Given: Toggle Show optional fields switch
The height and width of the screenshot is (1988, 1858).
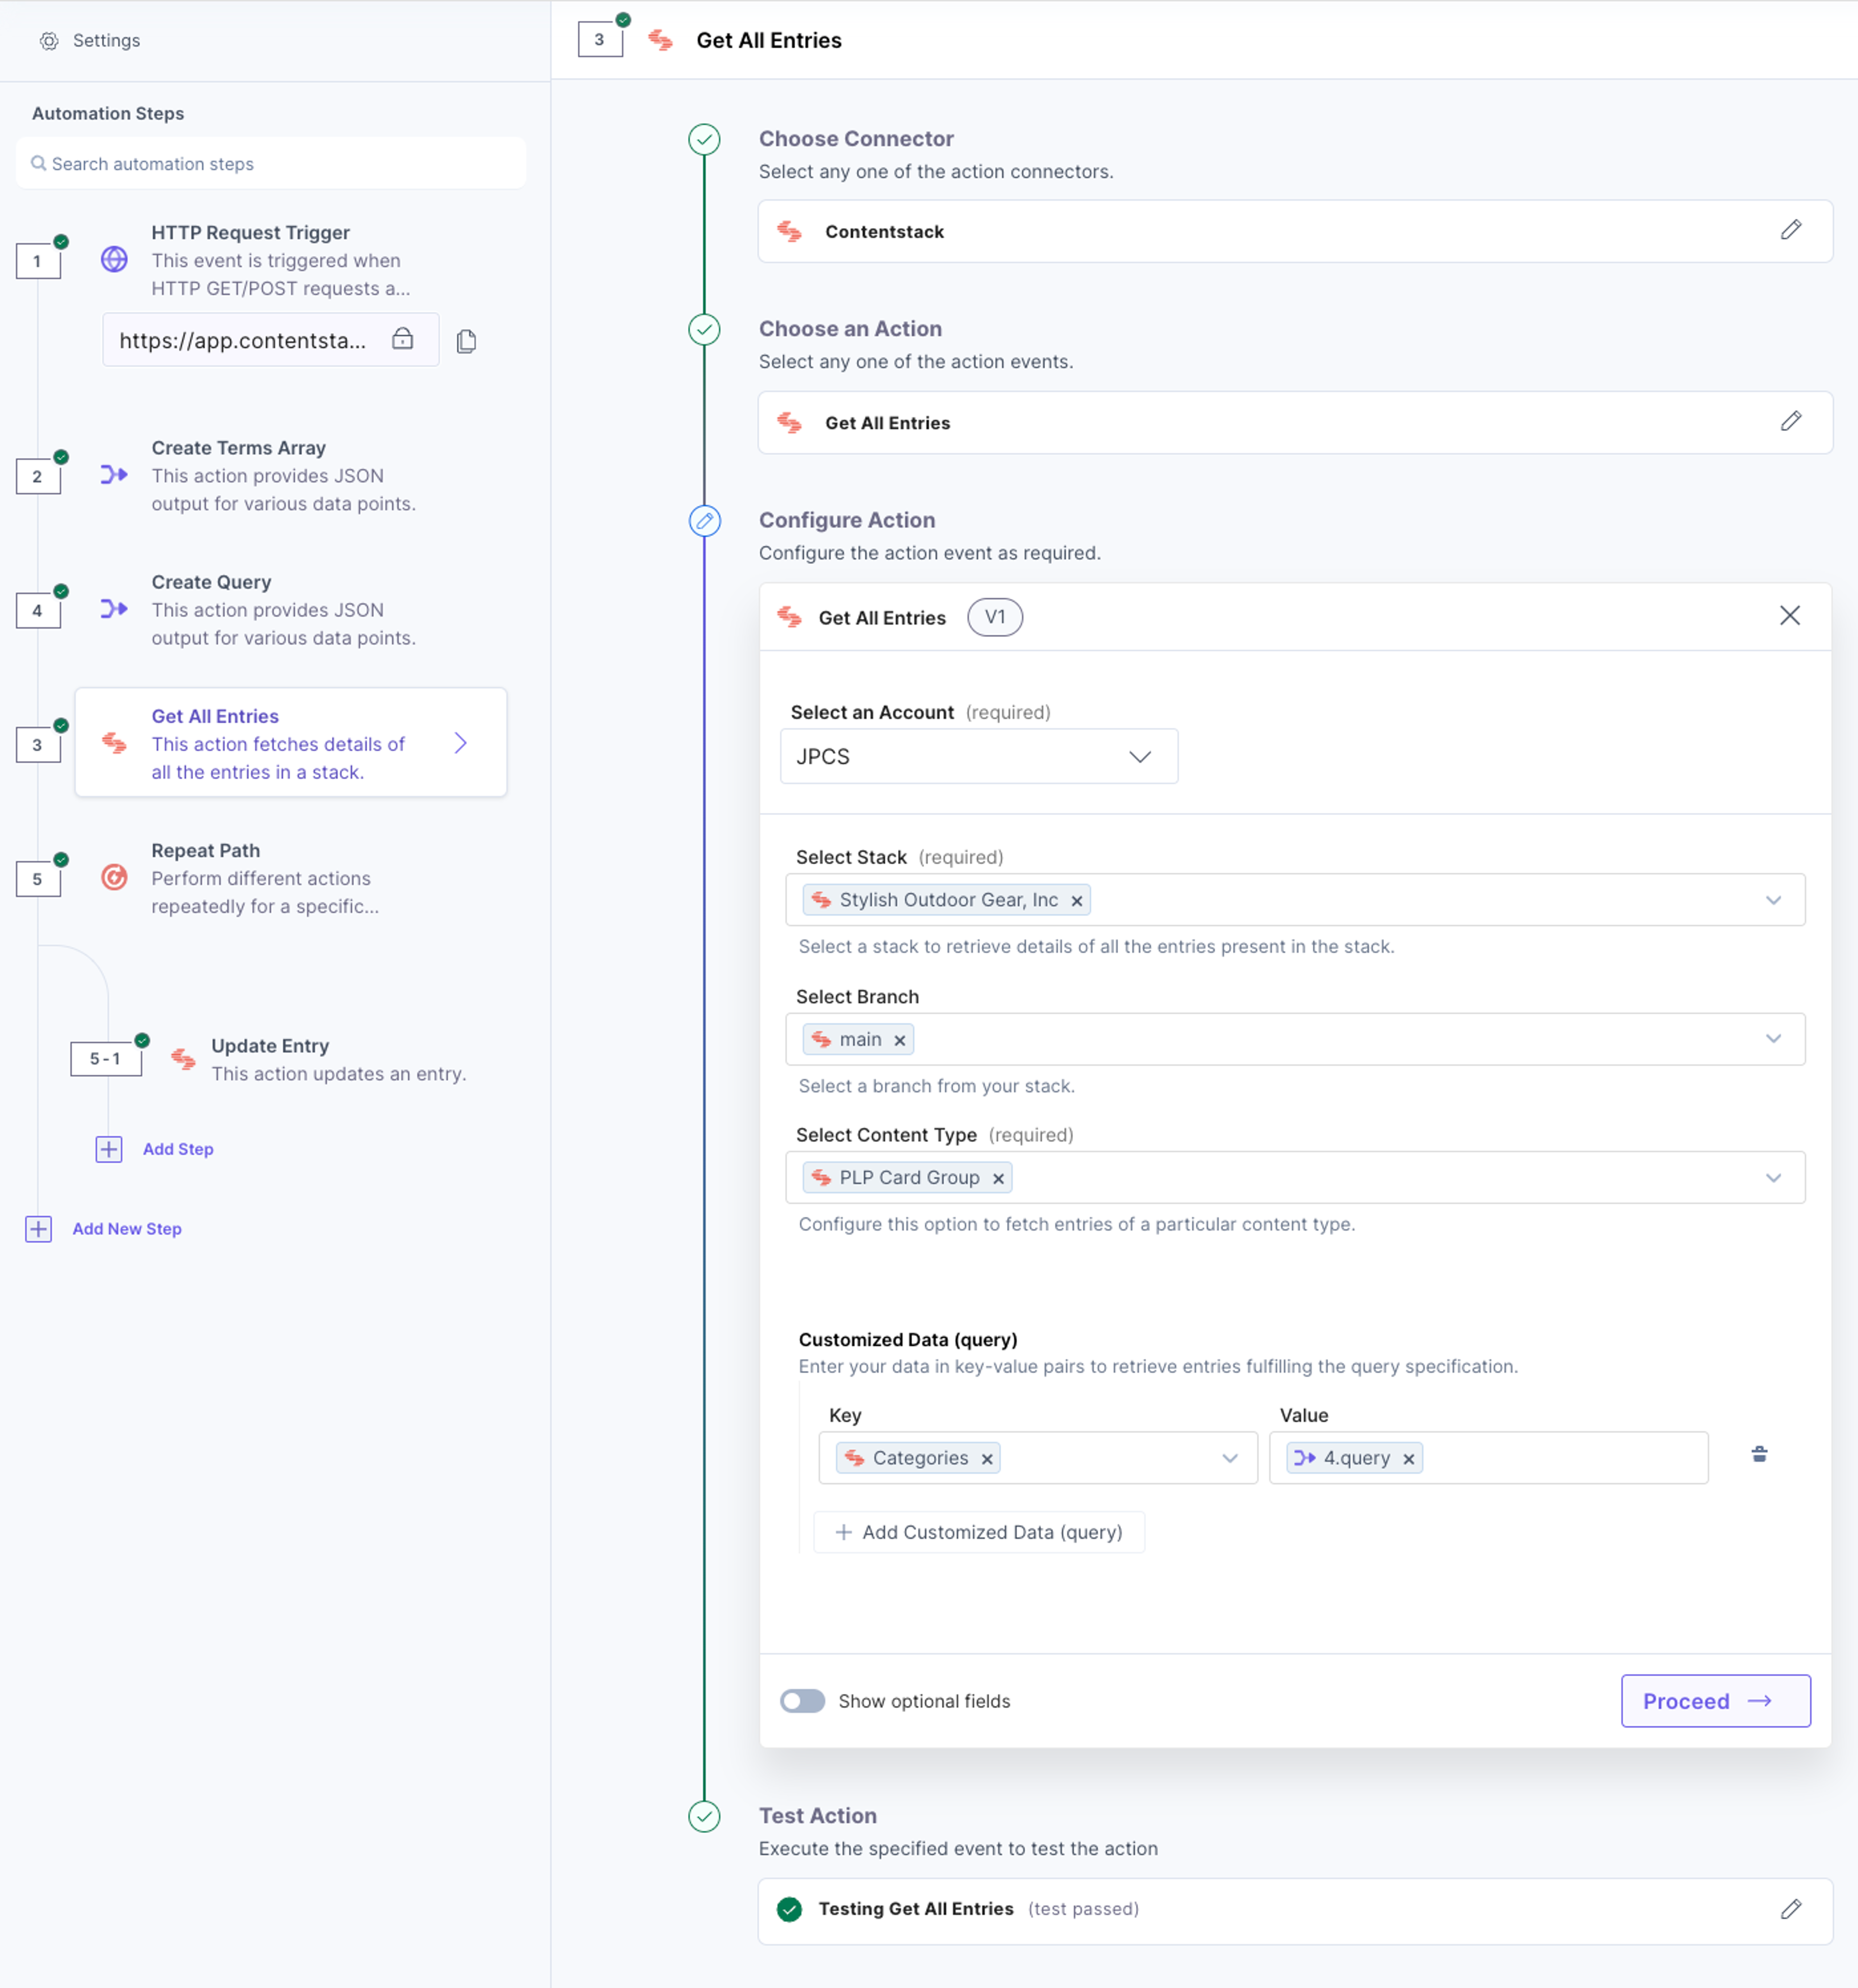Looking at the screenshot, I should (802, 1701).
